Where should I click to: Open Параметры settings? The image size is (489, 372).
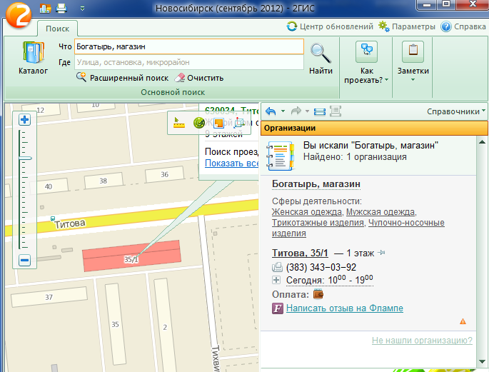tap(407, 26)
